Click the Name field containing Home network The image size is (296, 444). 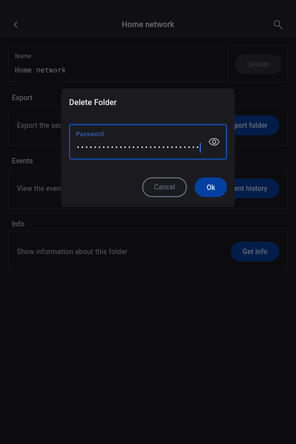(x=118, y=70)
